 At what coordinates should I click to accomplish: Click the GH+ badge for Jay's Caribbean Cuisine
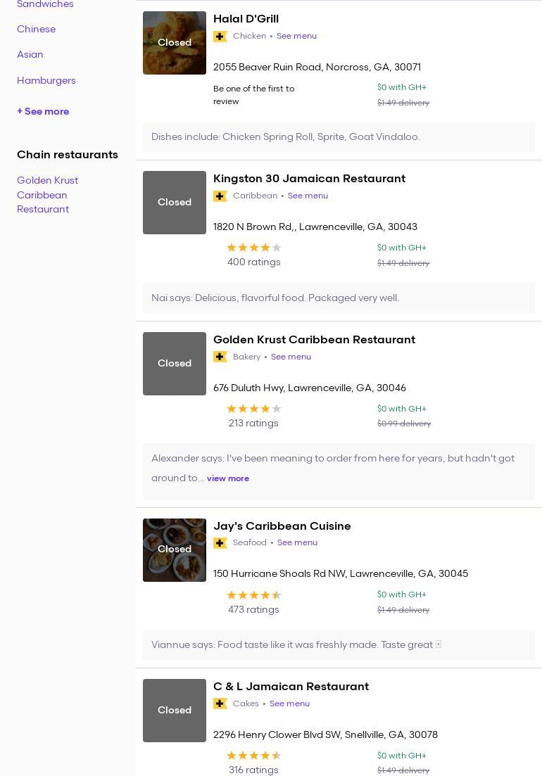(x=220, y=543)
